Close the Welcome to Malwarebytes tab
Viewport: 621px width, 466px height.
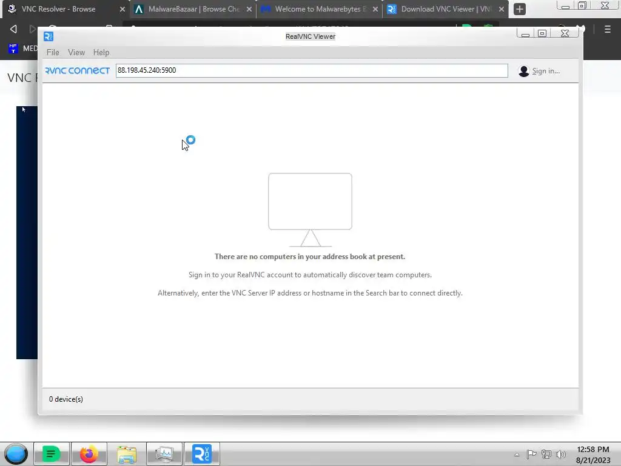(x=375, y=9)
